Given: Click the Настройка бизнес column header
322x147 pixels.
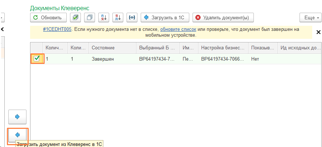Looking at the screenshot, I should (223, 48).
